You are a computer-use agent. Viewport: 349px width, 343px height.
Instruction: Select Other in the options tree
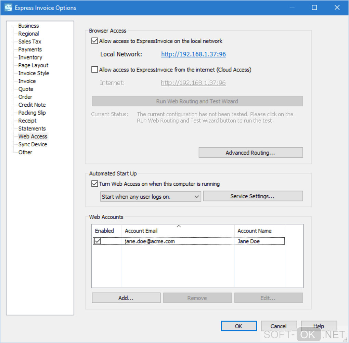click(25, 152)
